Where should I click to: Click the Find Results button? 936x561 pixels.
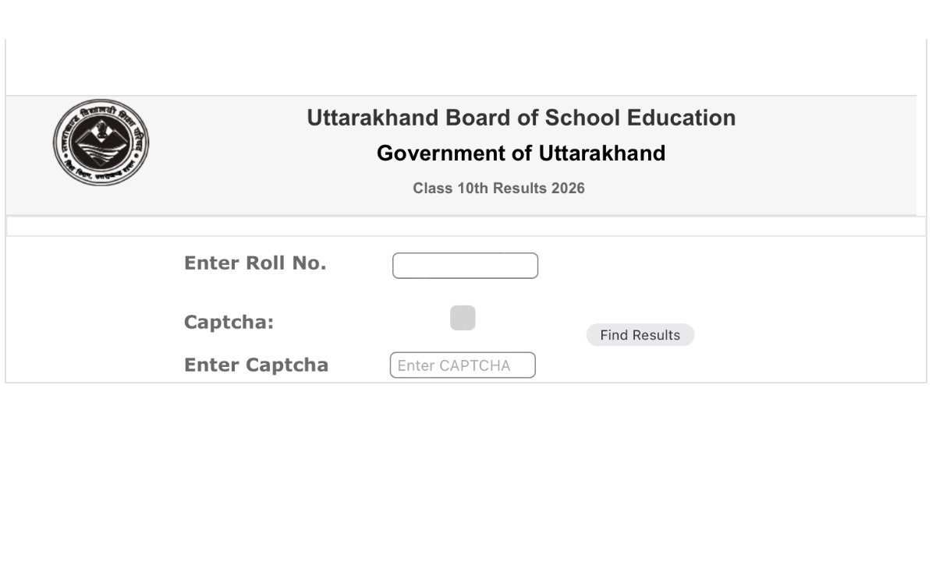pyautogui.click(x=640, y=335)
